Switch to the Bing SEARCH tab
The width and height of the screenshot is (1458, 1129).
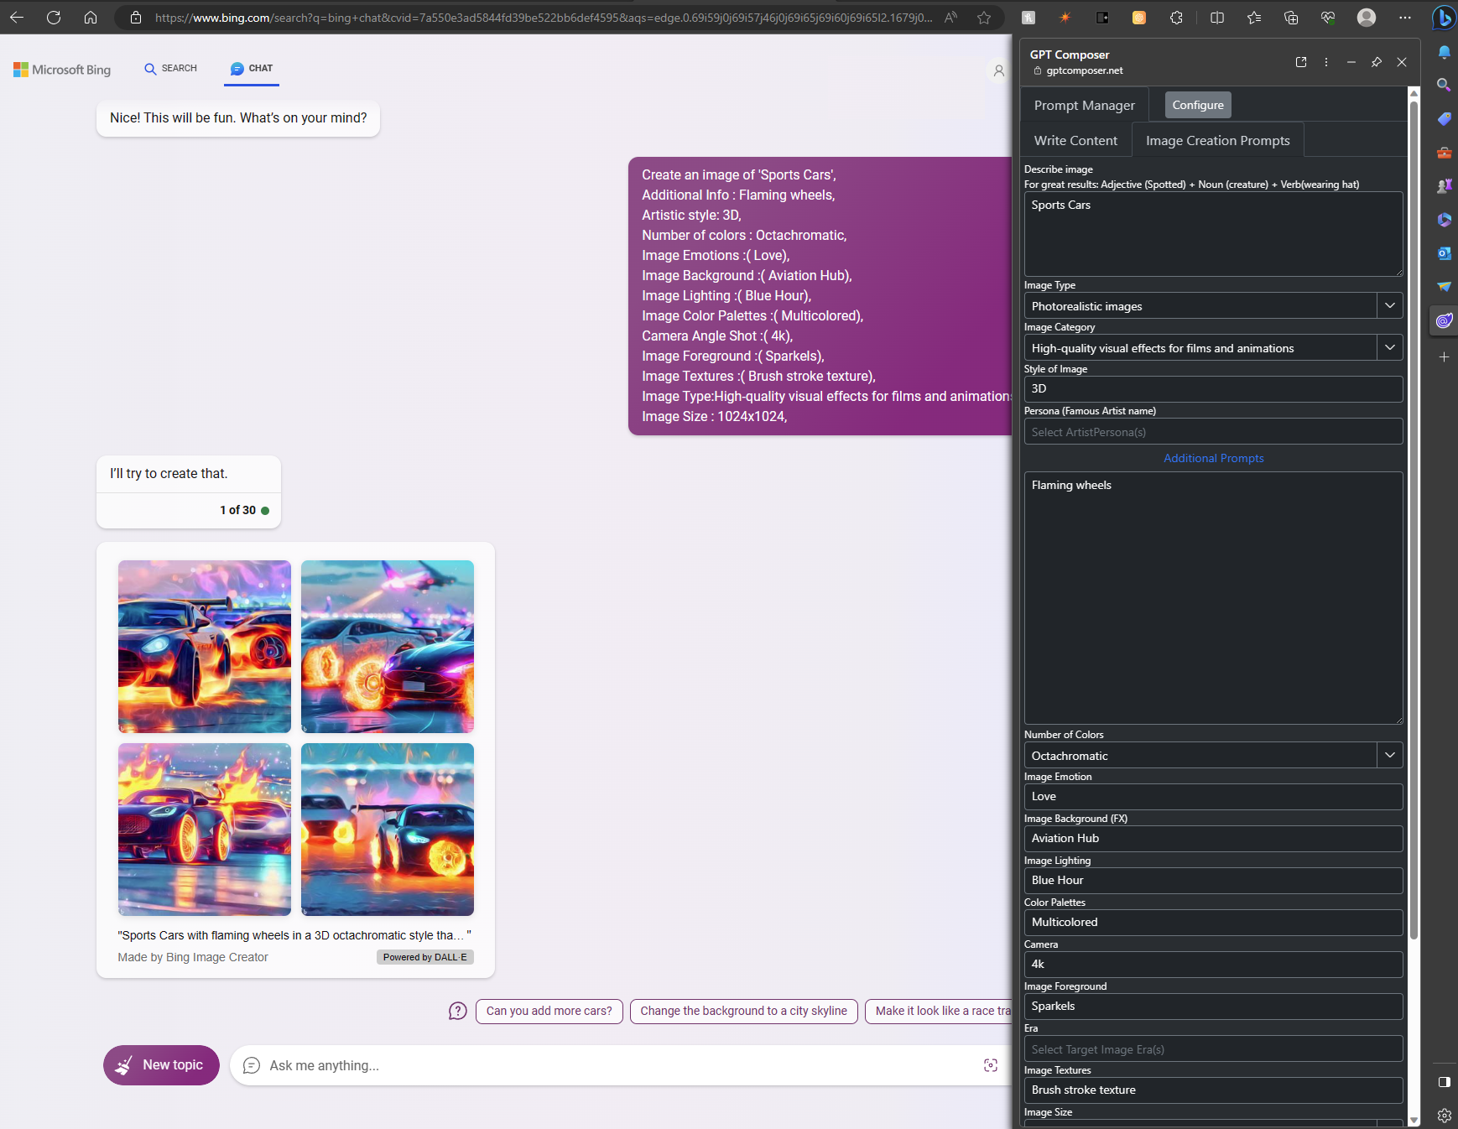point(170,69)
